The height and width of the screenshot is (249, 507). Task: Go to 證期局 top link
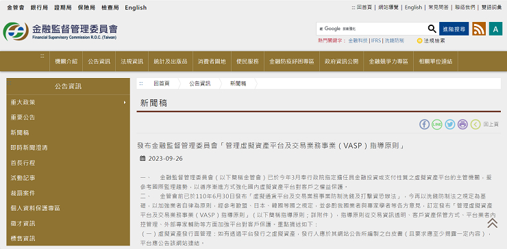pos(63,8)
